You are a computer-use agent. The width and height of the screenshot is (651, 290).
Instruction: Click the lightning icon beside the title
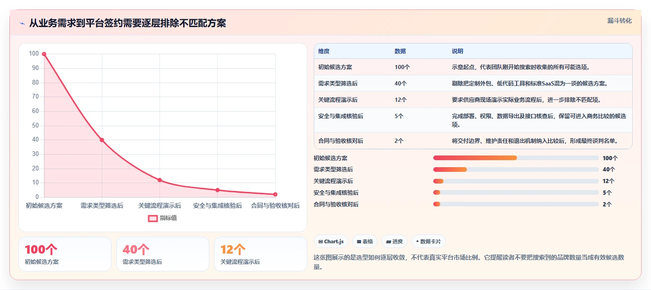[x=22, y=23]
